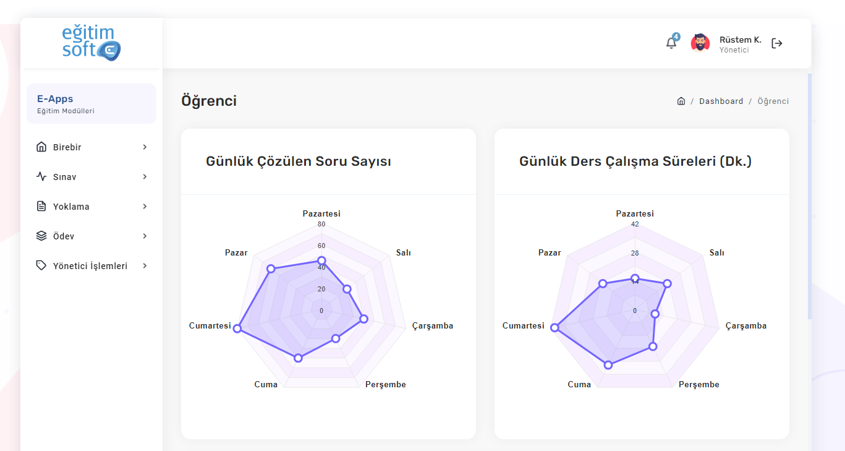Image resolution: width=845 pixels, height=451 pixels.
Task: Expand the Sınav chevron arrow
Action: [145, 177]
